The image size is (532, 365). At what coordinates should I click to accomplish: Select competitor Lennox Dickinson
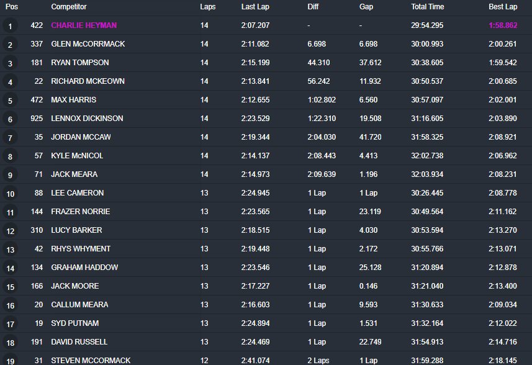[x=87, y=119]
